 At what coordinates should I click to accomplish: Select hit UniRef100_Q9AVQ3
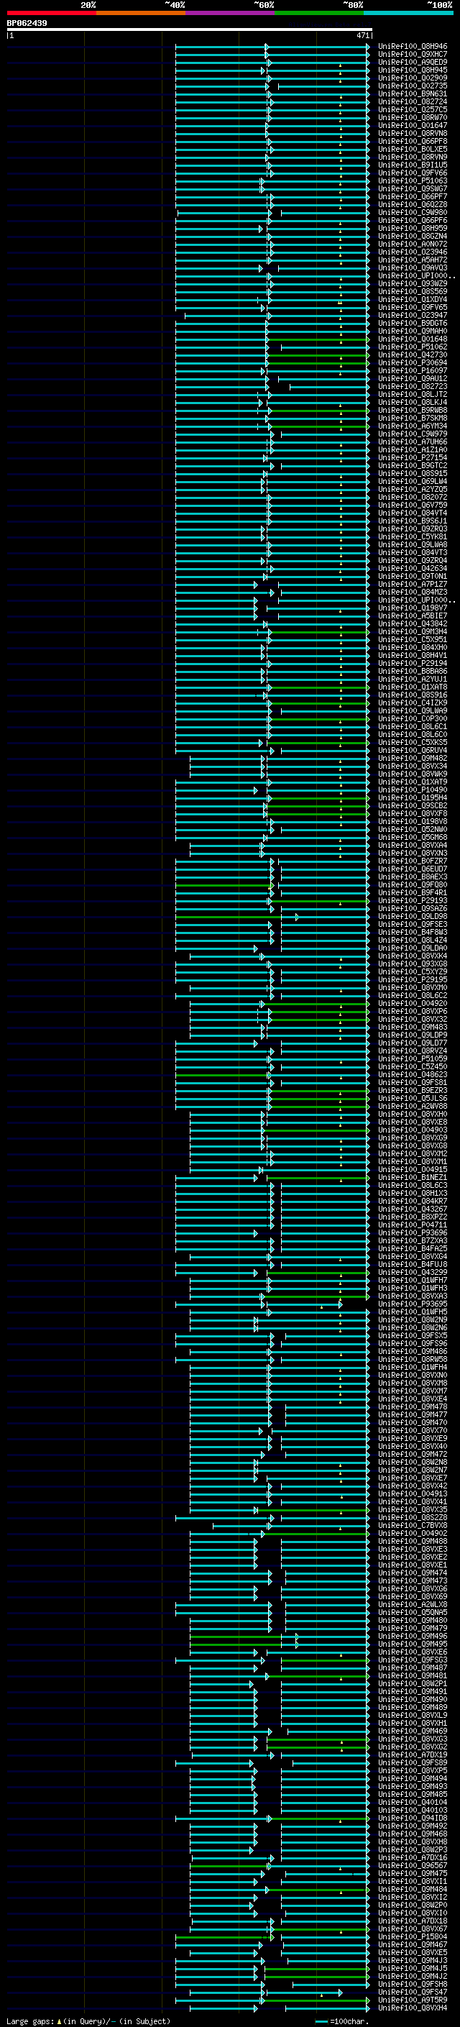(413, 267)
